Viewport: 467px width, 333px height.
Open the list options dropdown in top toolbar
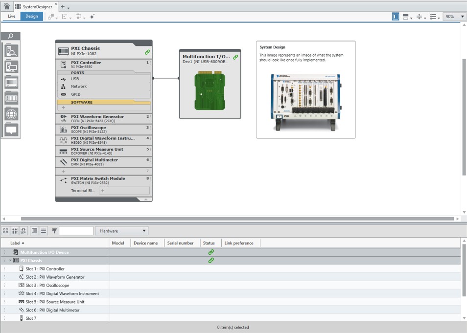click(x=435, y=17)
